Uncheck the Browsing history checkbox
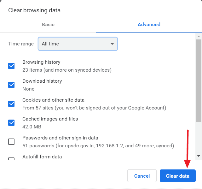202x189 pixels. coord(11,66)
